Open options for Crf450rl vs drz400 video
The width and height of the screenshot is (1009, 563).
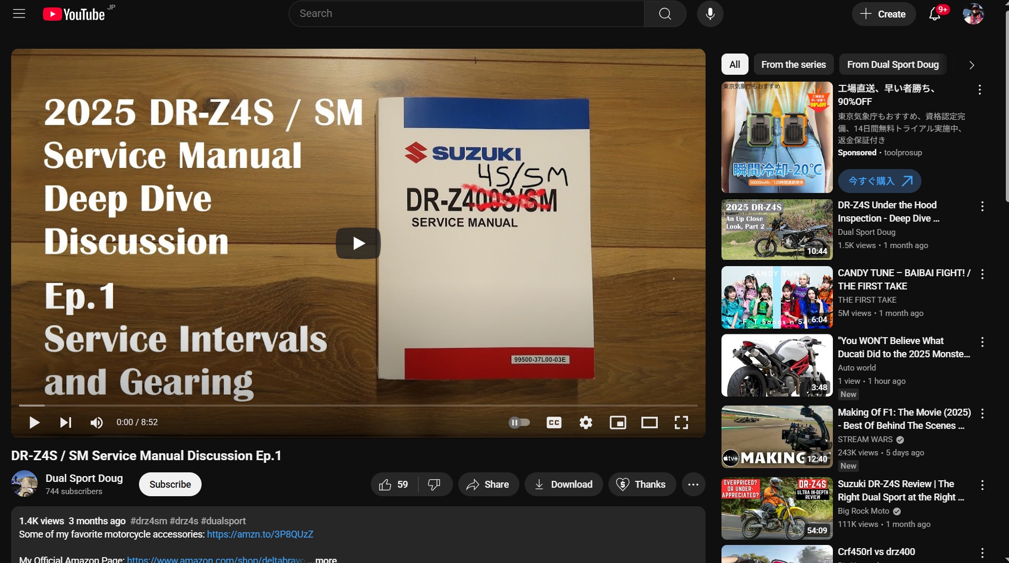click(x=982, y=553)
